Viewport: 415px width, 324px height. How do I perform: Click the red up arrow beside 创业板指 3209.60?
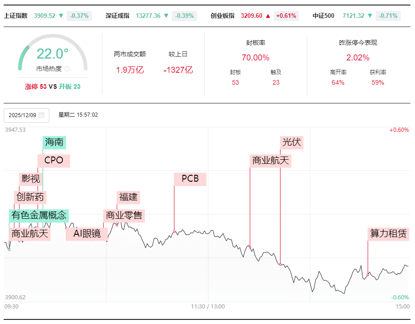click(268, 16)
